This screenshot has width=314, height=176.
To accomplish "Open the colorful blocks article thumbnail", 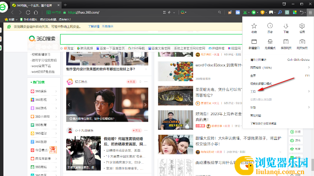I will click(x=176, y=71).
